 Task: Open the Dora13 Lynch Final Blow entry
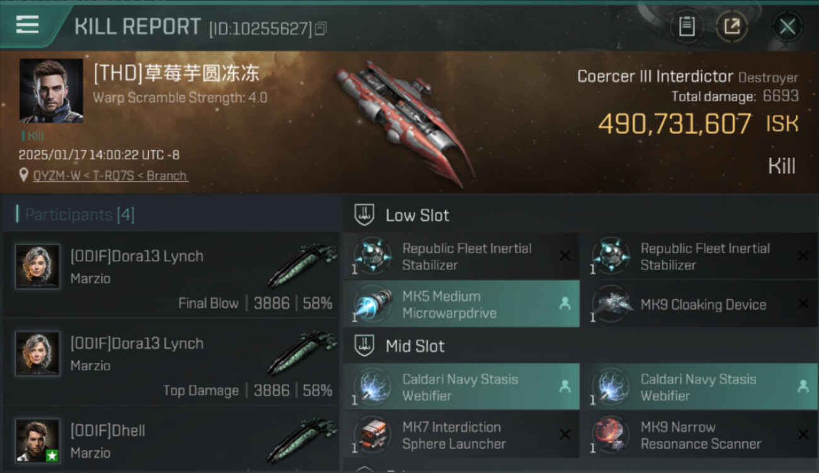click(171, 275)
